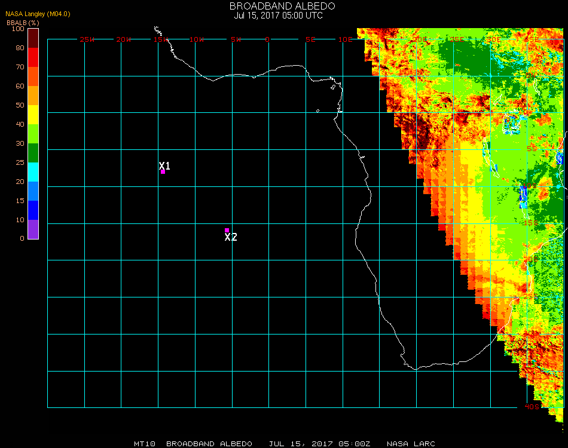This screenshot has height=448, width=568.
Task: Select the purple 0–10% legend swatch
Action: pyautogui.click(x=33, y=229)
